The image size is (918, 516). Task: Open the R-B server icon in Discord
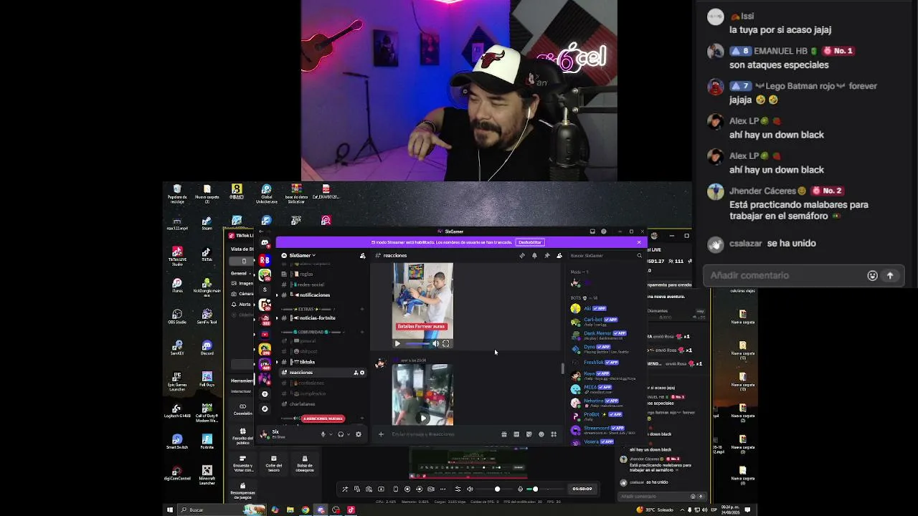(265, 260)
